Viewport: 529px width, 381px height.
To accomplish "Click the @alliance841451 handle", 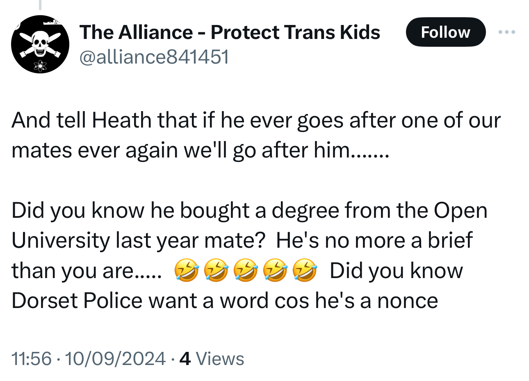I will 154,57.
